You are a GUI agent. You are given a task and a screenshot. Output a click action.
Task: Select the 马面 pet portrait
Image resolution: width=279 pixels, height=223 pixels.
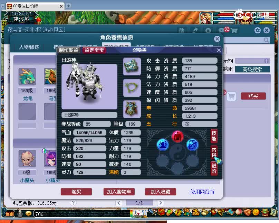[50, 77]
